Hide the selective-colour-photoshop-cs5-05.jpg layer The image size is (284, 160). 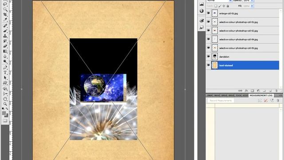[209, 48]
